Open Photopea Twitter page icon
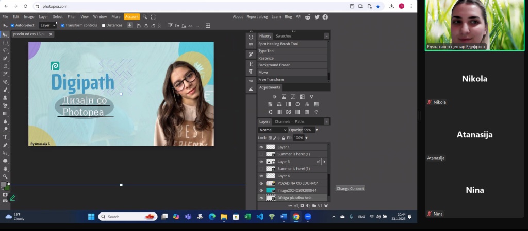The width and height of the screenshot is (528, 231). 317,17
